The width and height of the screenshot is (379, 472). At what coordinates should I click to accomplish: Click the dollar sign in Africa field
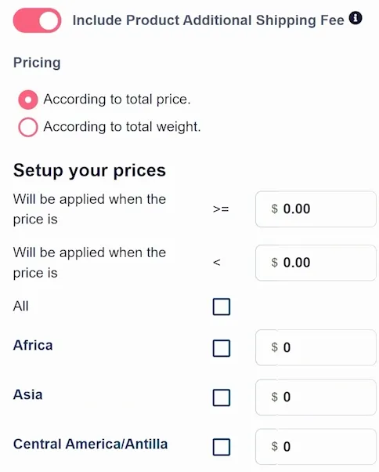tap(274, 347)
